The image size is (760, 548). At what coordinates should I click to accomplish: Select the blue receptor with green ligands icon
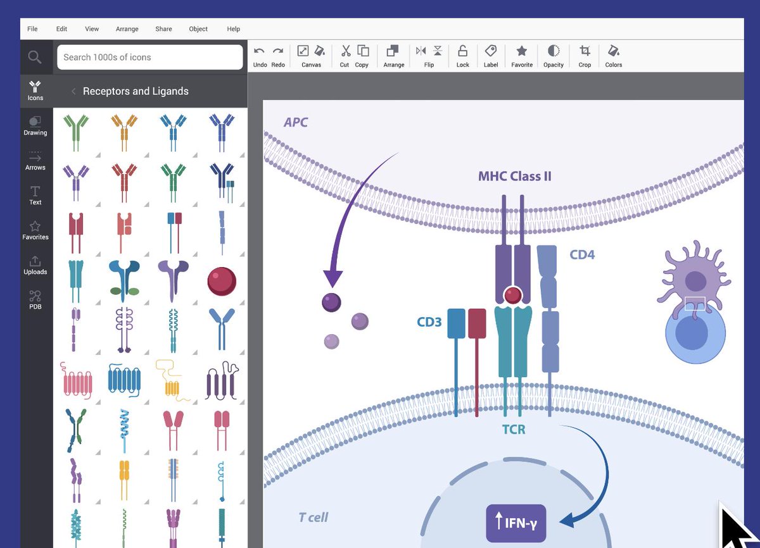125,280
